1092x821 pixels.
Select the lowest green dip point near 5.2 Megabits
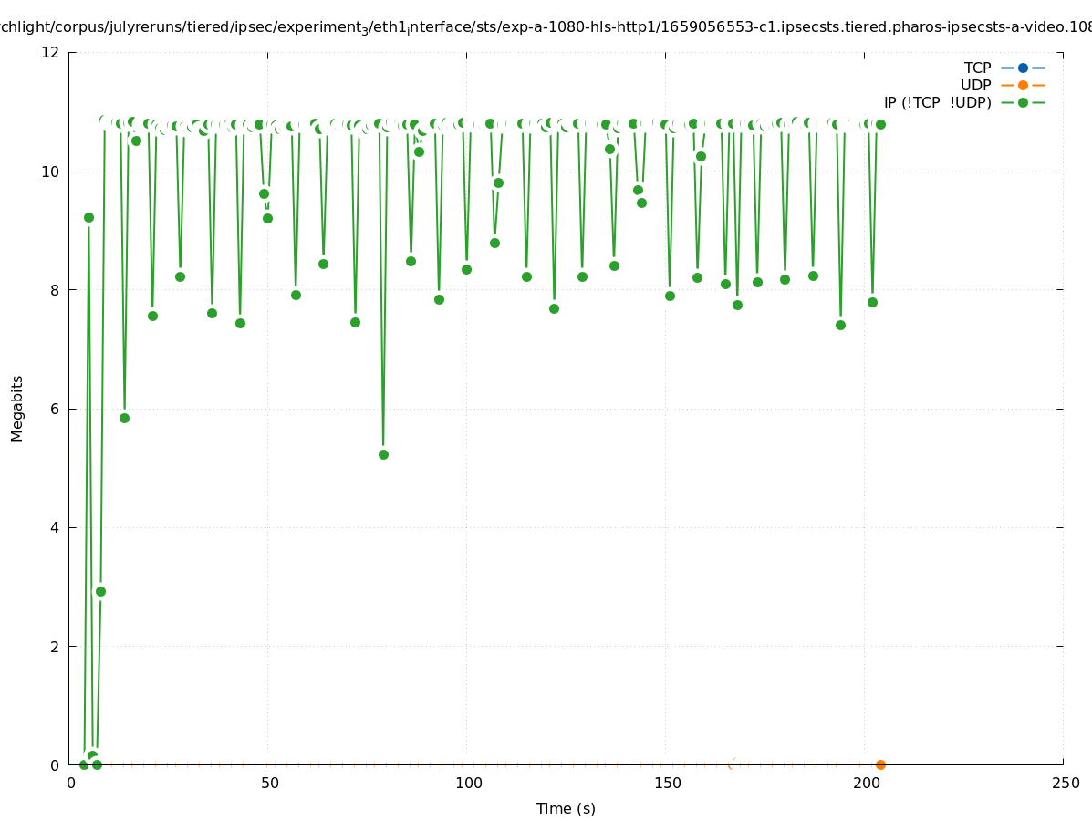pos(383,454)
